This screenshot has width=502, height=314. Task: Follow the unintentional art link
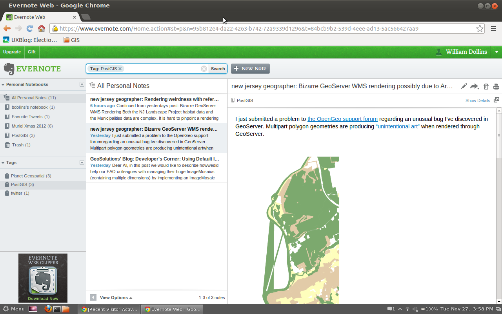pos(398,126)
